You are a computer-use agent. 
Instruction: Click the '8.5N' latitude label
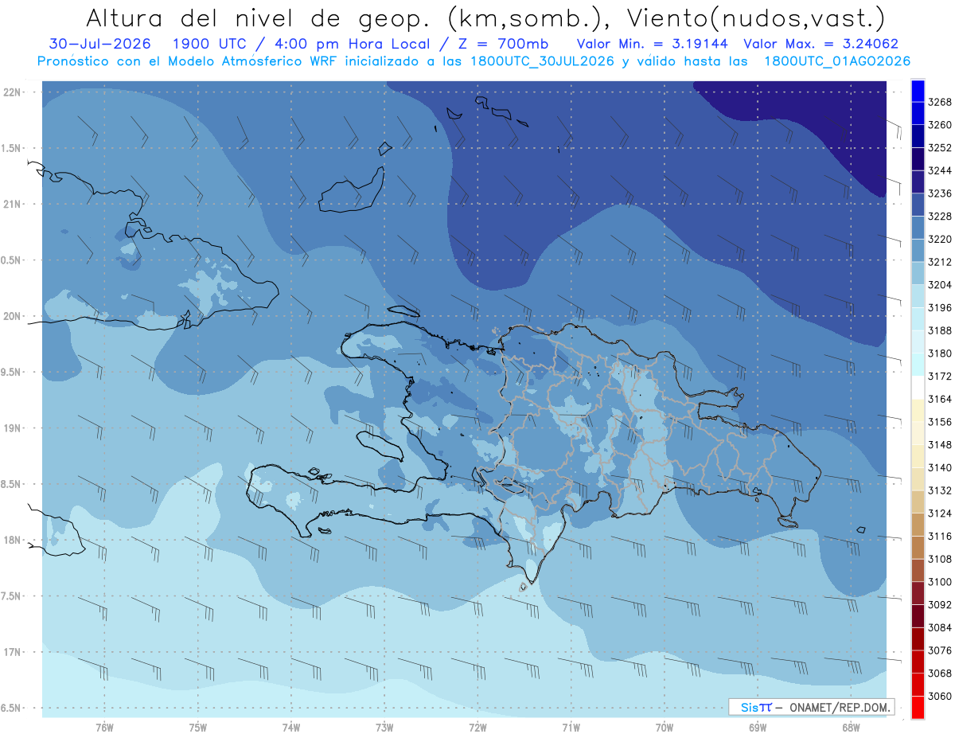(x=11, y=484)
